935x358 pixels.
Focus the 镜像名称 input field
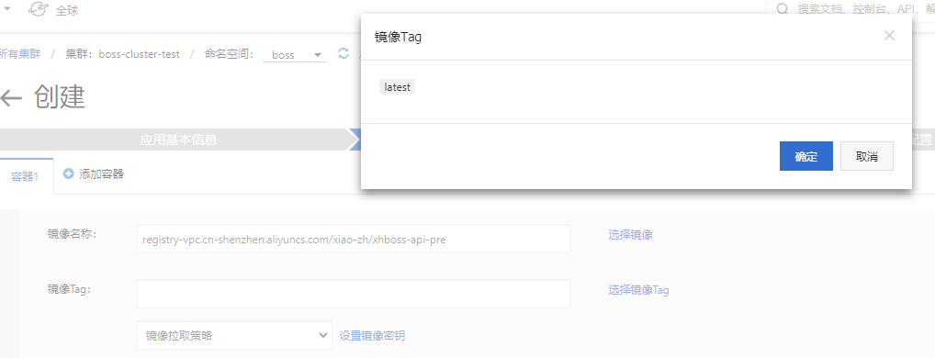353,239
